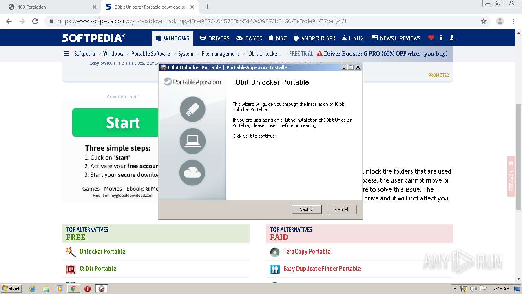The image size is (522, 294).
Task: Open the hamburger menu in breadcrumb bar
Action: pyautogui.click(x=66, y=53)
